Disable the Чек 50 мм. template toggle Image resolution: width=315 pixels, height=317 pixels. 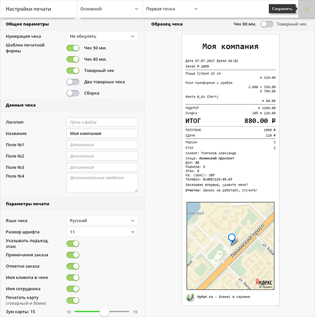(73, 48)
